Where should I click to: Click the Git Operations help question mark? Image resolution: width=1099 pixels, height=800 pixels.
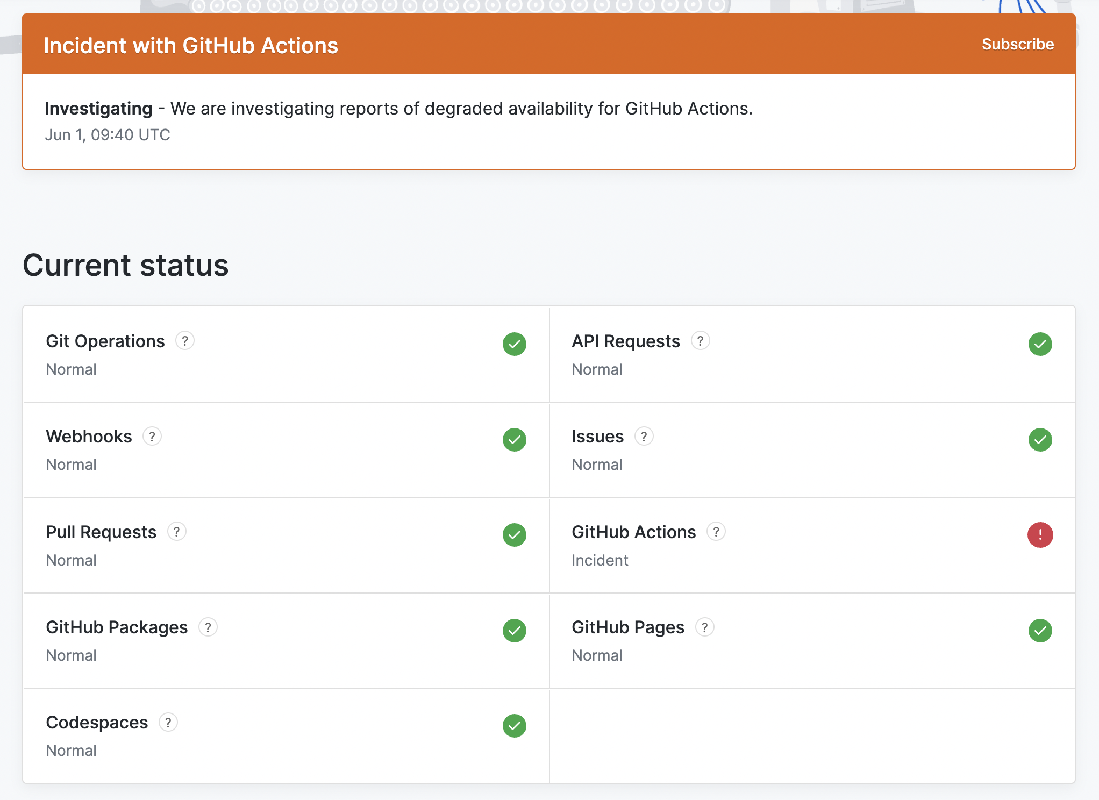185,341
